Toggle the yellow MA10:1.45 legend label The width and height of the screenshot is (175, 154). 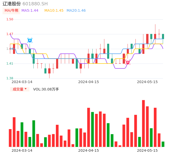(54, 11)
